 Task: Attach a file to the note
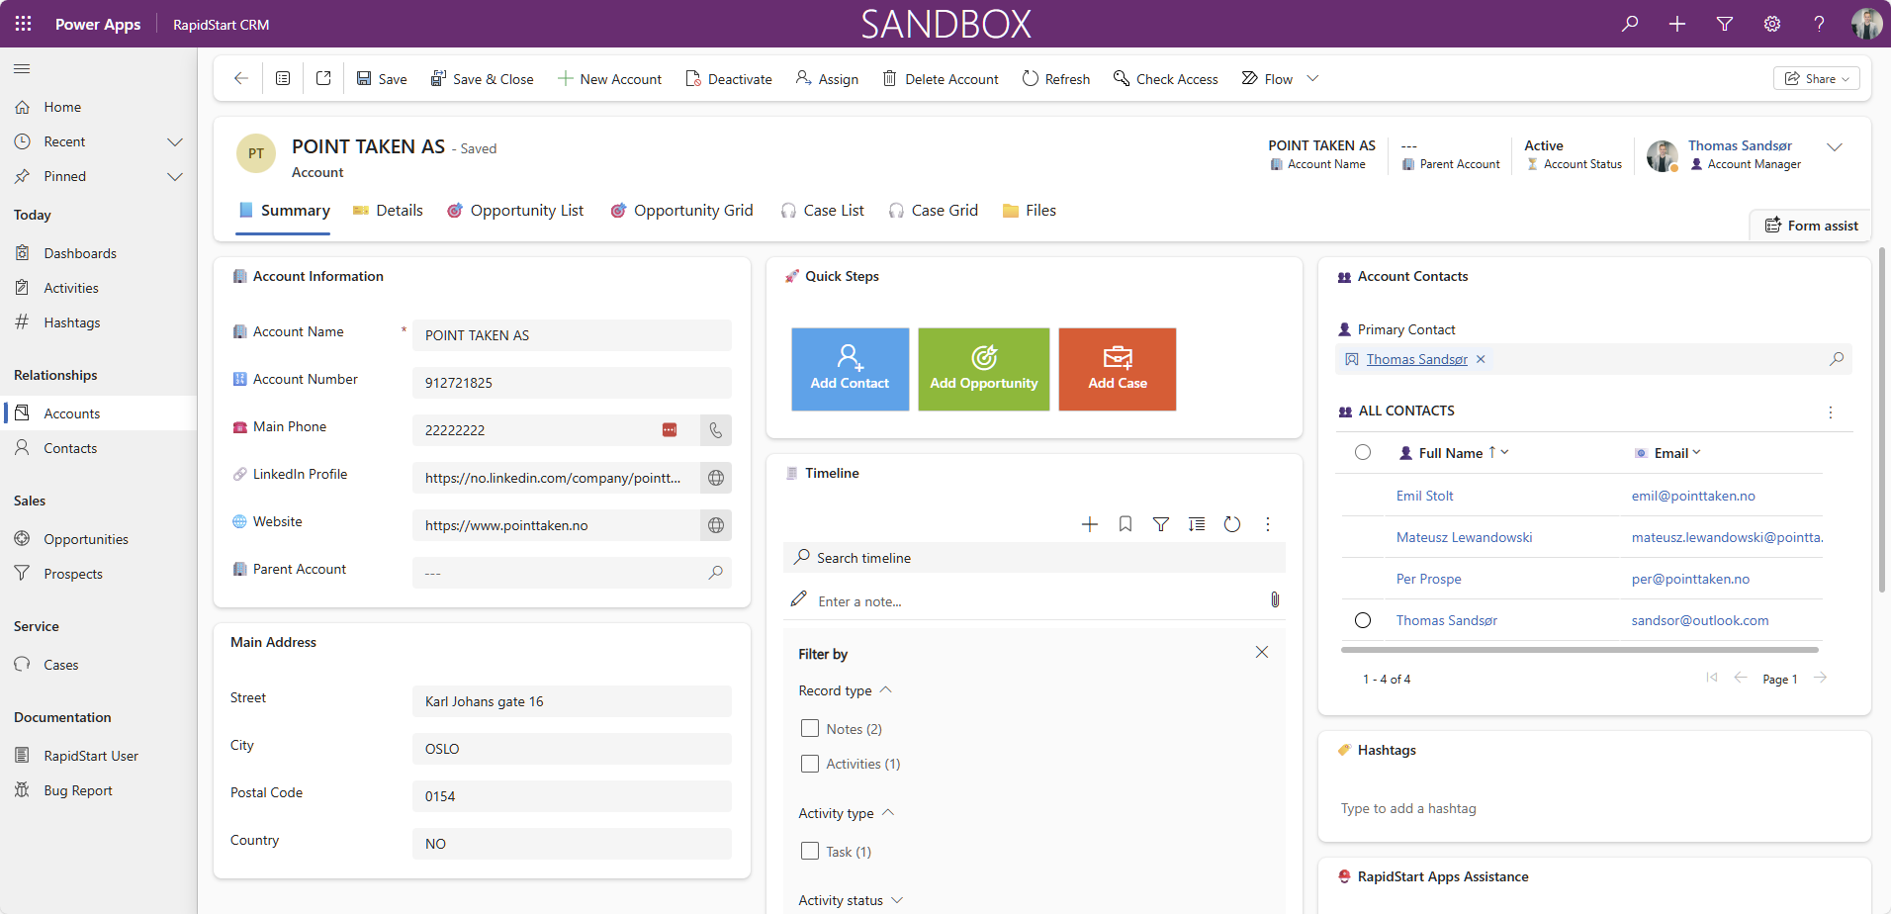point(1275,599)
